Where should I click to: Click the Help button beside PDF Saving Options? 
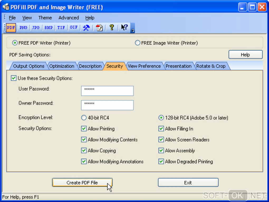click(x=246, y=55)
